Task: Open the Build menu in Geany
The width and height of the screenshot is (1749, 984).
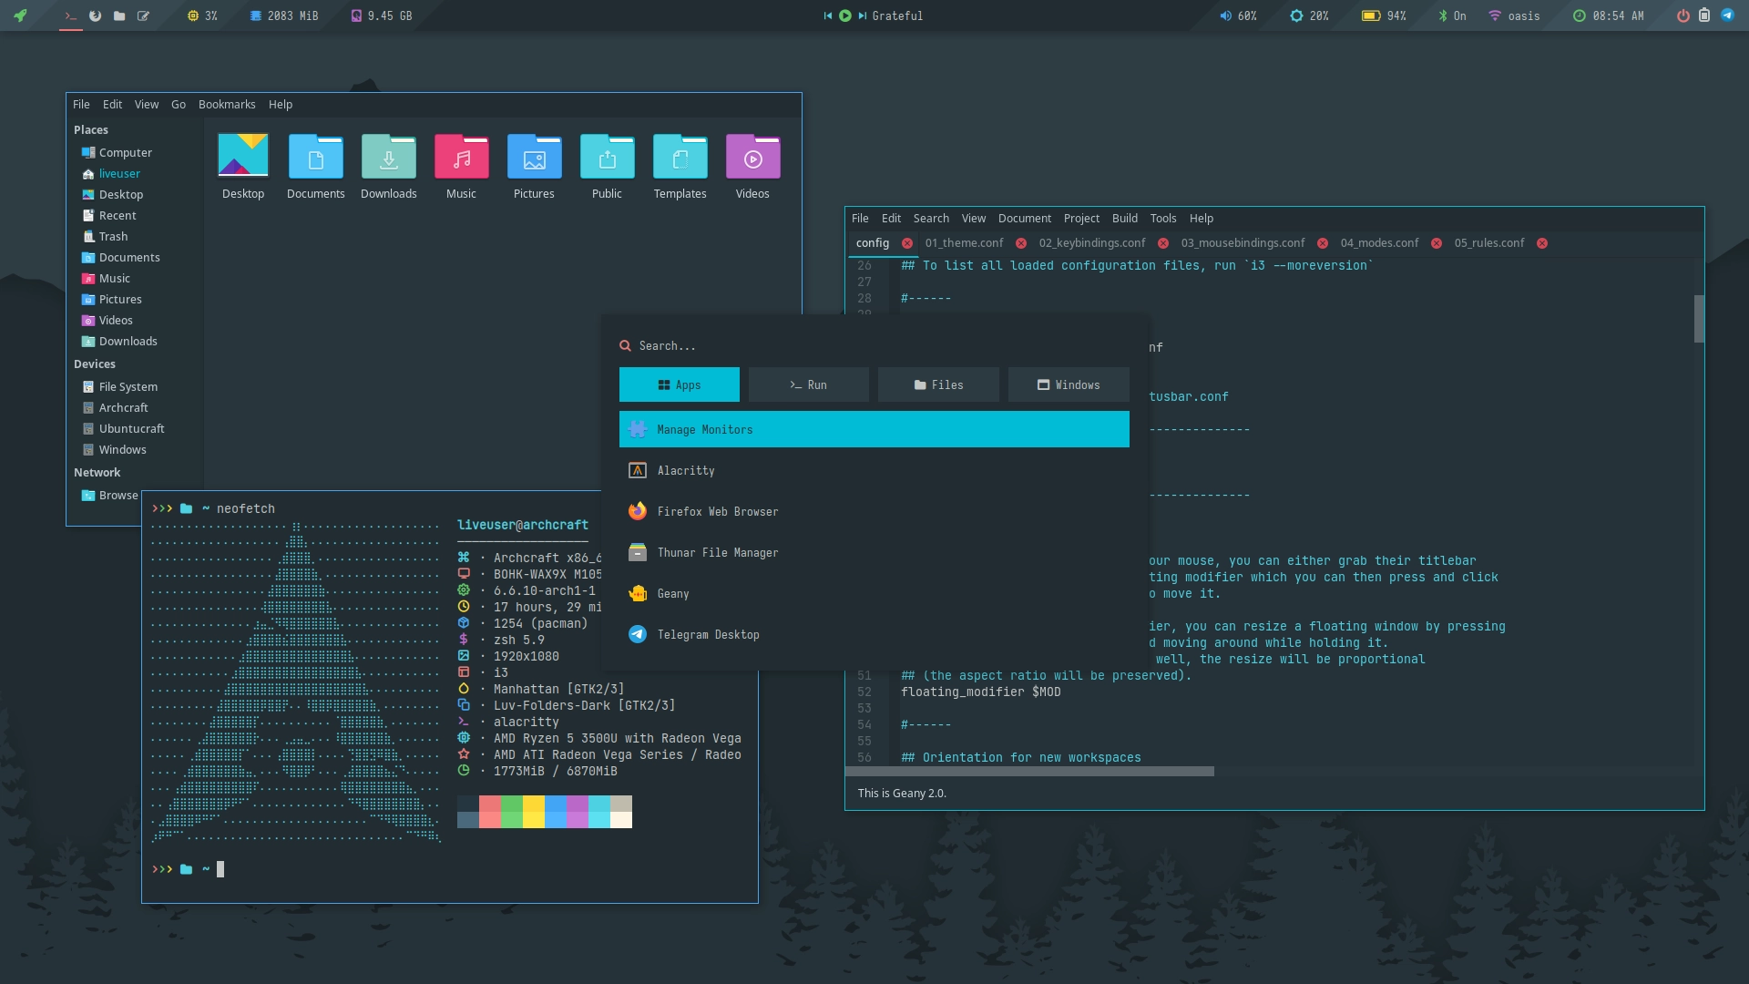Action: coord(1124,218)
